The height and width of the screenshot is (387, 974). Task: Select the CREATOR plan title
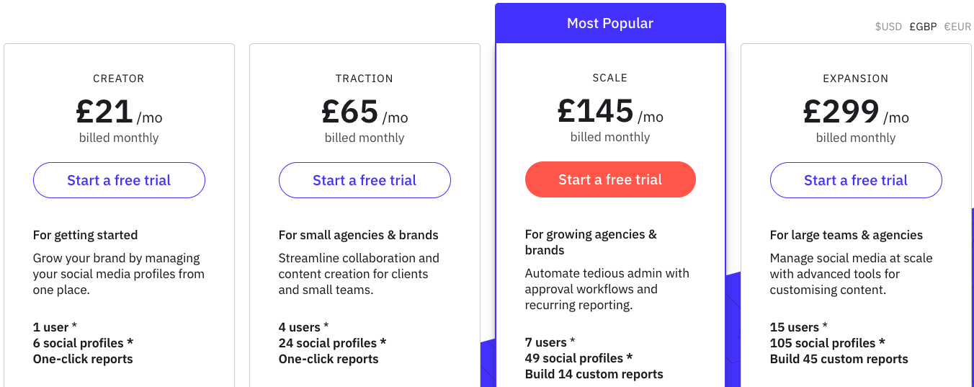(119, 79)
